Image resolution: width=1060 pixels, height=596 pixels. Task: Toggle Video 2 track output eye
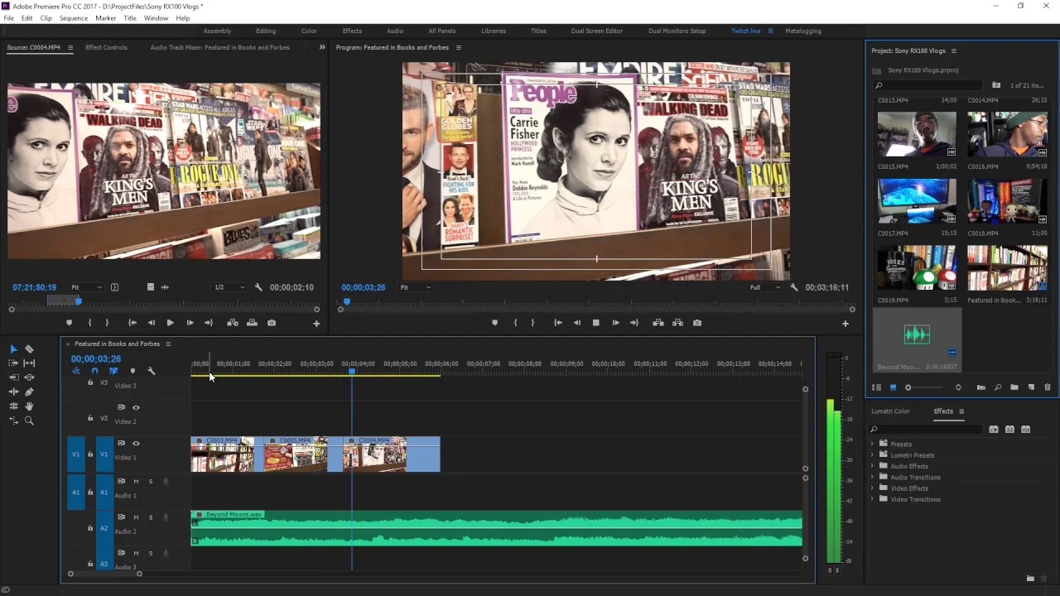(136, 407)
